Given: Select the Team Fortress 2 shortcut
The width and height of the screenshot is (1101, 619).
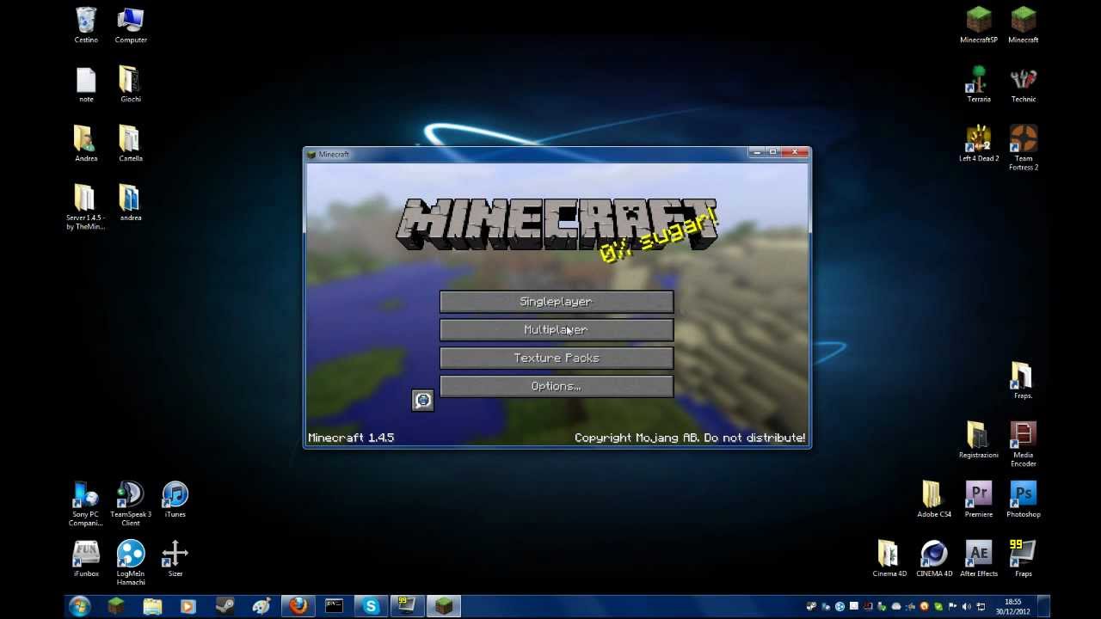Looking at the screenshot, I should click(1024, 148).
